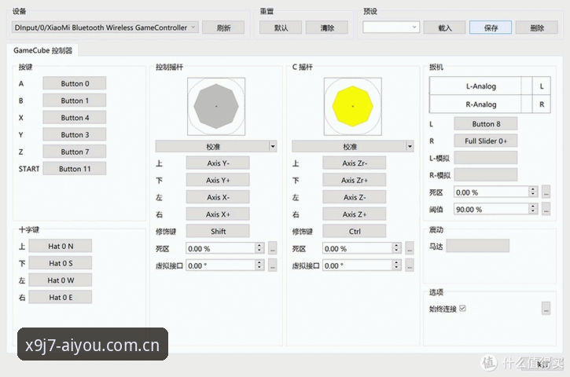Select the GameCube controller tab
Image resolution: width=570 pixels, height=377 pixels.
tap(42, 50)
